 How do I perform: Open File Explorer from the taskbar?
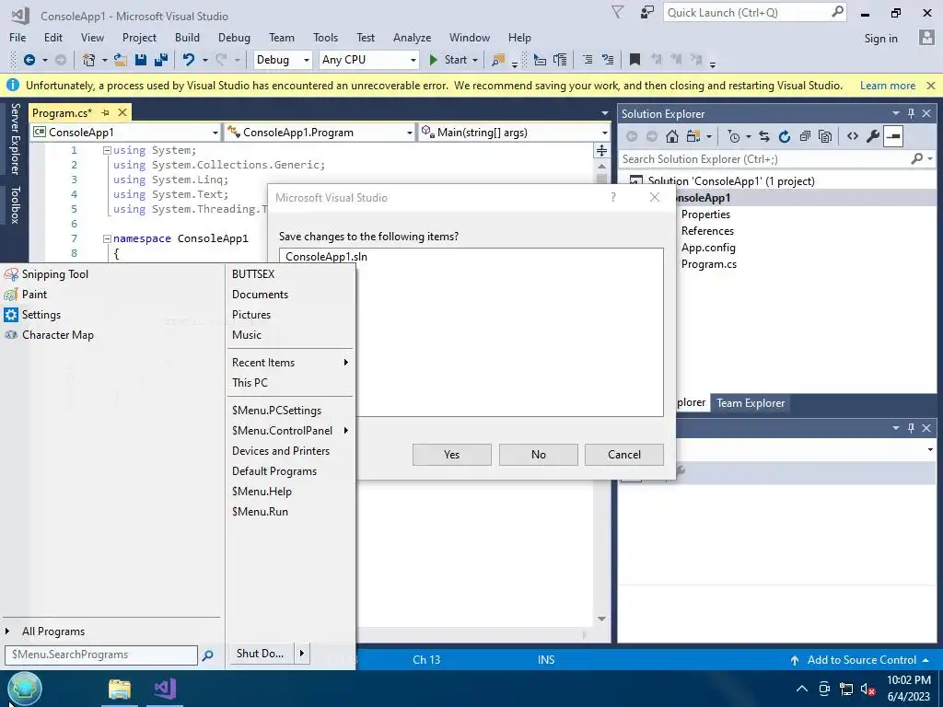pyautogui.click(x=120, y=689)
